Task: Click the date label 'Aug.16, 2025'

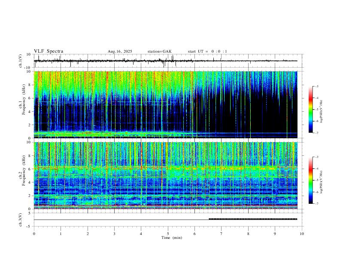Action: pos(120,51)
